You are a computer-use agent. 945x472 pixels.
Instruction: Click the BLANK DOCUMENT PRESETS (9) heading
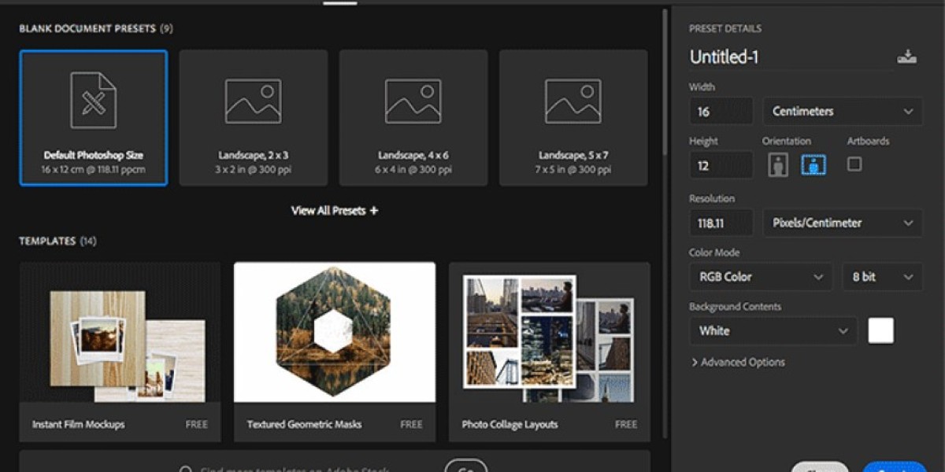(x=96, y=29)
